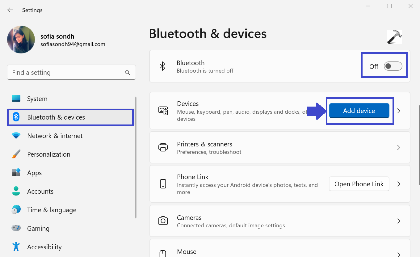Click the Accessibility figure icon
420x257 pixels.
16,247
